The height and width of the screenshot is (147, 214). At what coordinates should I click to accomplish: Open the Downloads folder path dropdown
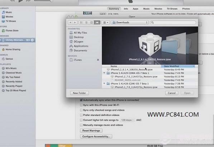pos(130,23)
